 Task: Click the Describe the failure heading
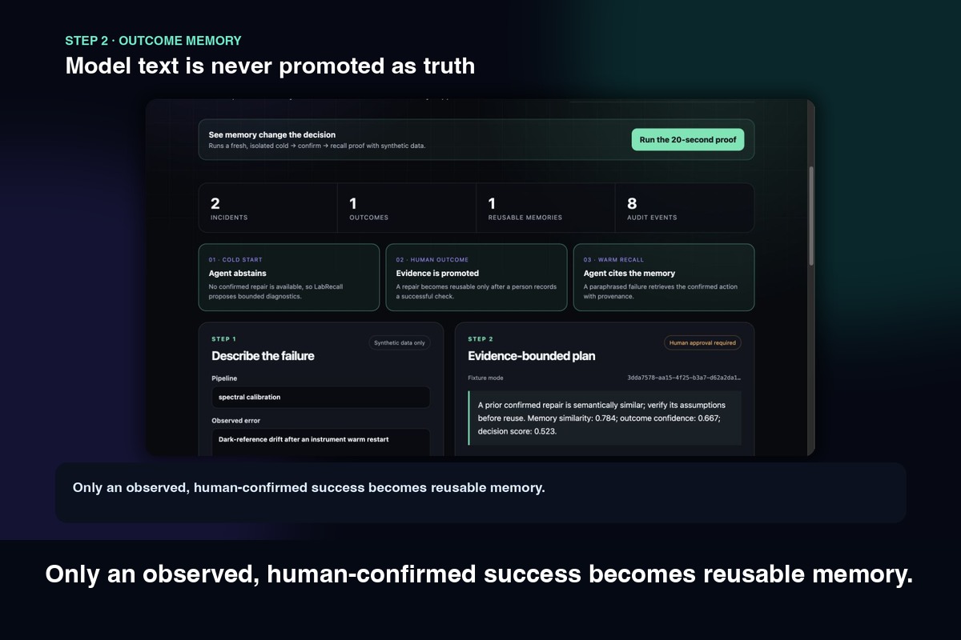(x=263, y=356)
